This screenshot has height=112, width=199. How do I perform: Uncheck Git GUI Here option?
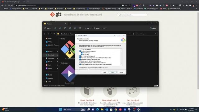pyautogui.click(x=82, y=54)
